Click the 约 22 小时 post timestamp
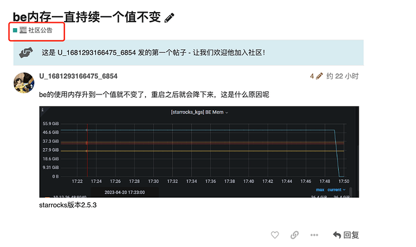The width and height of the screenshot is (416, 247). pos(342,76)
